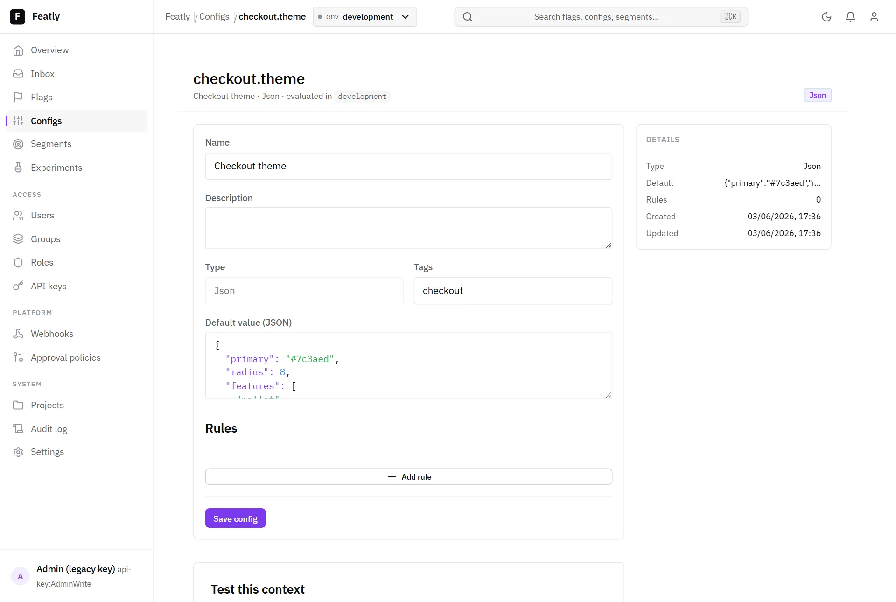Click the Add rule button
The height and width of the screenshot is (602, 896).
(x=409, y=477)
